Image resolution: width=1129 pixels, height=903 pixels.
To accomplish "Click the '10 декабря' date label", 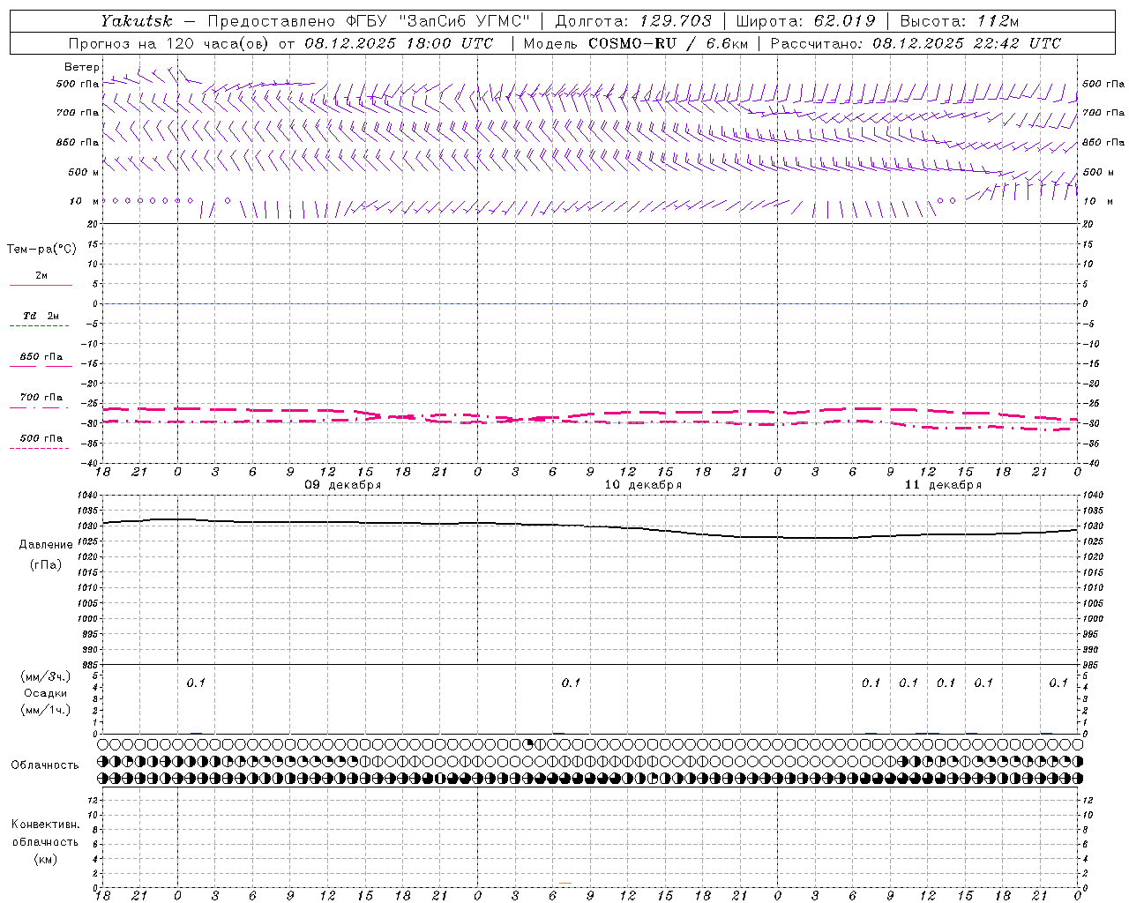I will 643,485.
